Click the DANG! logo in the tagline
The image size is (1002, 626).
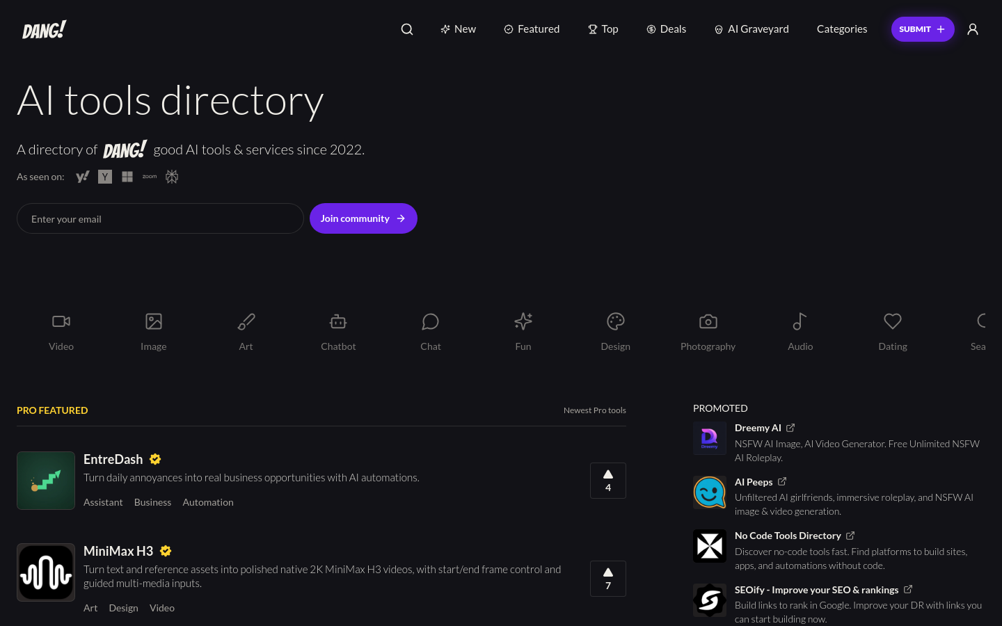pyautogui.click(x=125, y=150)
